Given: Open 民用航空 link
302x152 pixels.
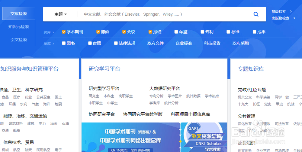Looking at the screenshot, I should pyautogui.click(x=43, y=150).
